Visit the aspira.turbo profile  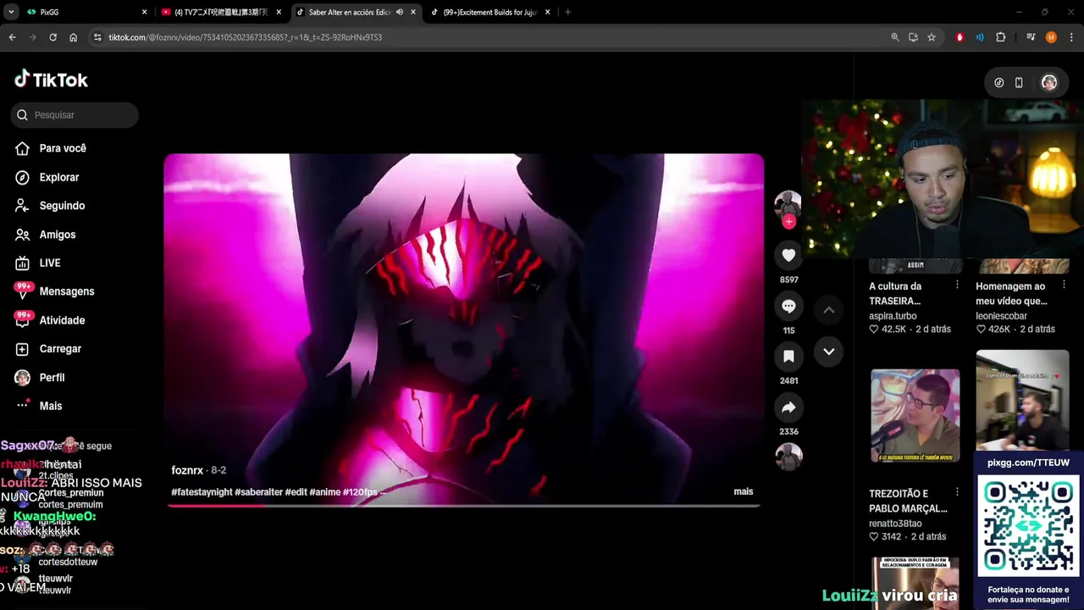(893, 316)
